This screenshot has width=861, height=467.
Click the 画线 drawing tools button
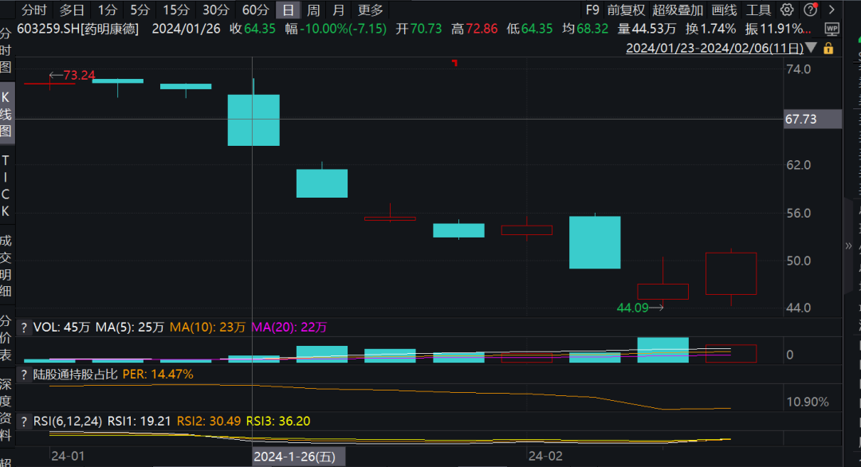[724, 10]
